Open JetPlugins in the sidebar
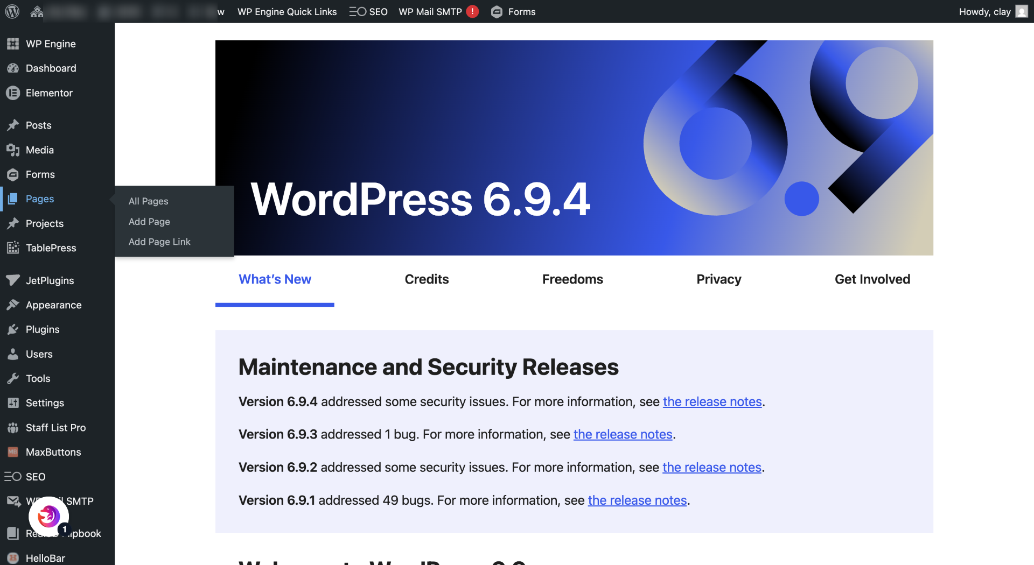 (x=57, y=280)
